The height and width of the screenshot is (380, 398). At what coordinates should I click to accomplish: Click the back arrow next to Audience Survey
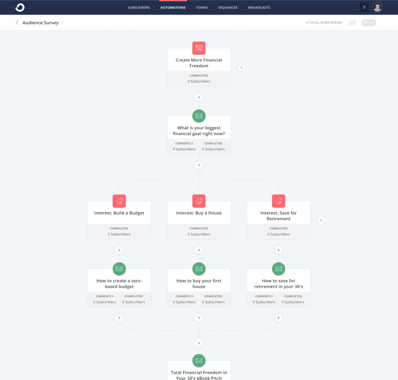tap(16, 22)
